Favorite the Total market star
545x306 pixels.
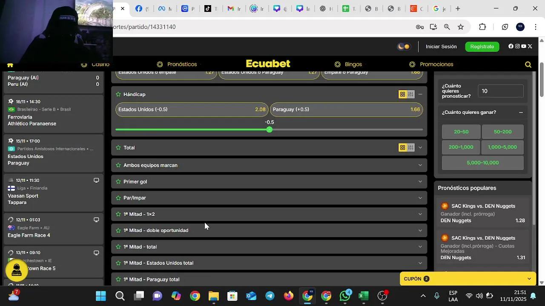coord(118,147)
